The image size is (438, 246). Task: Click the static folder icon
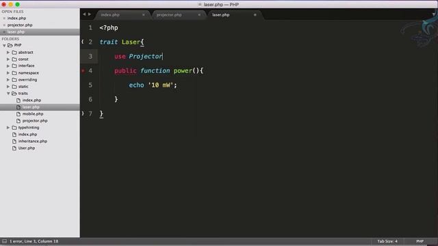coord(14,87)
